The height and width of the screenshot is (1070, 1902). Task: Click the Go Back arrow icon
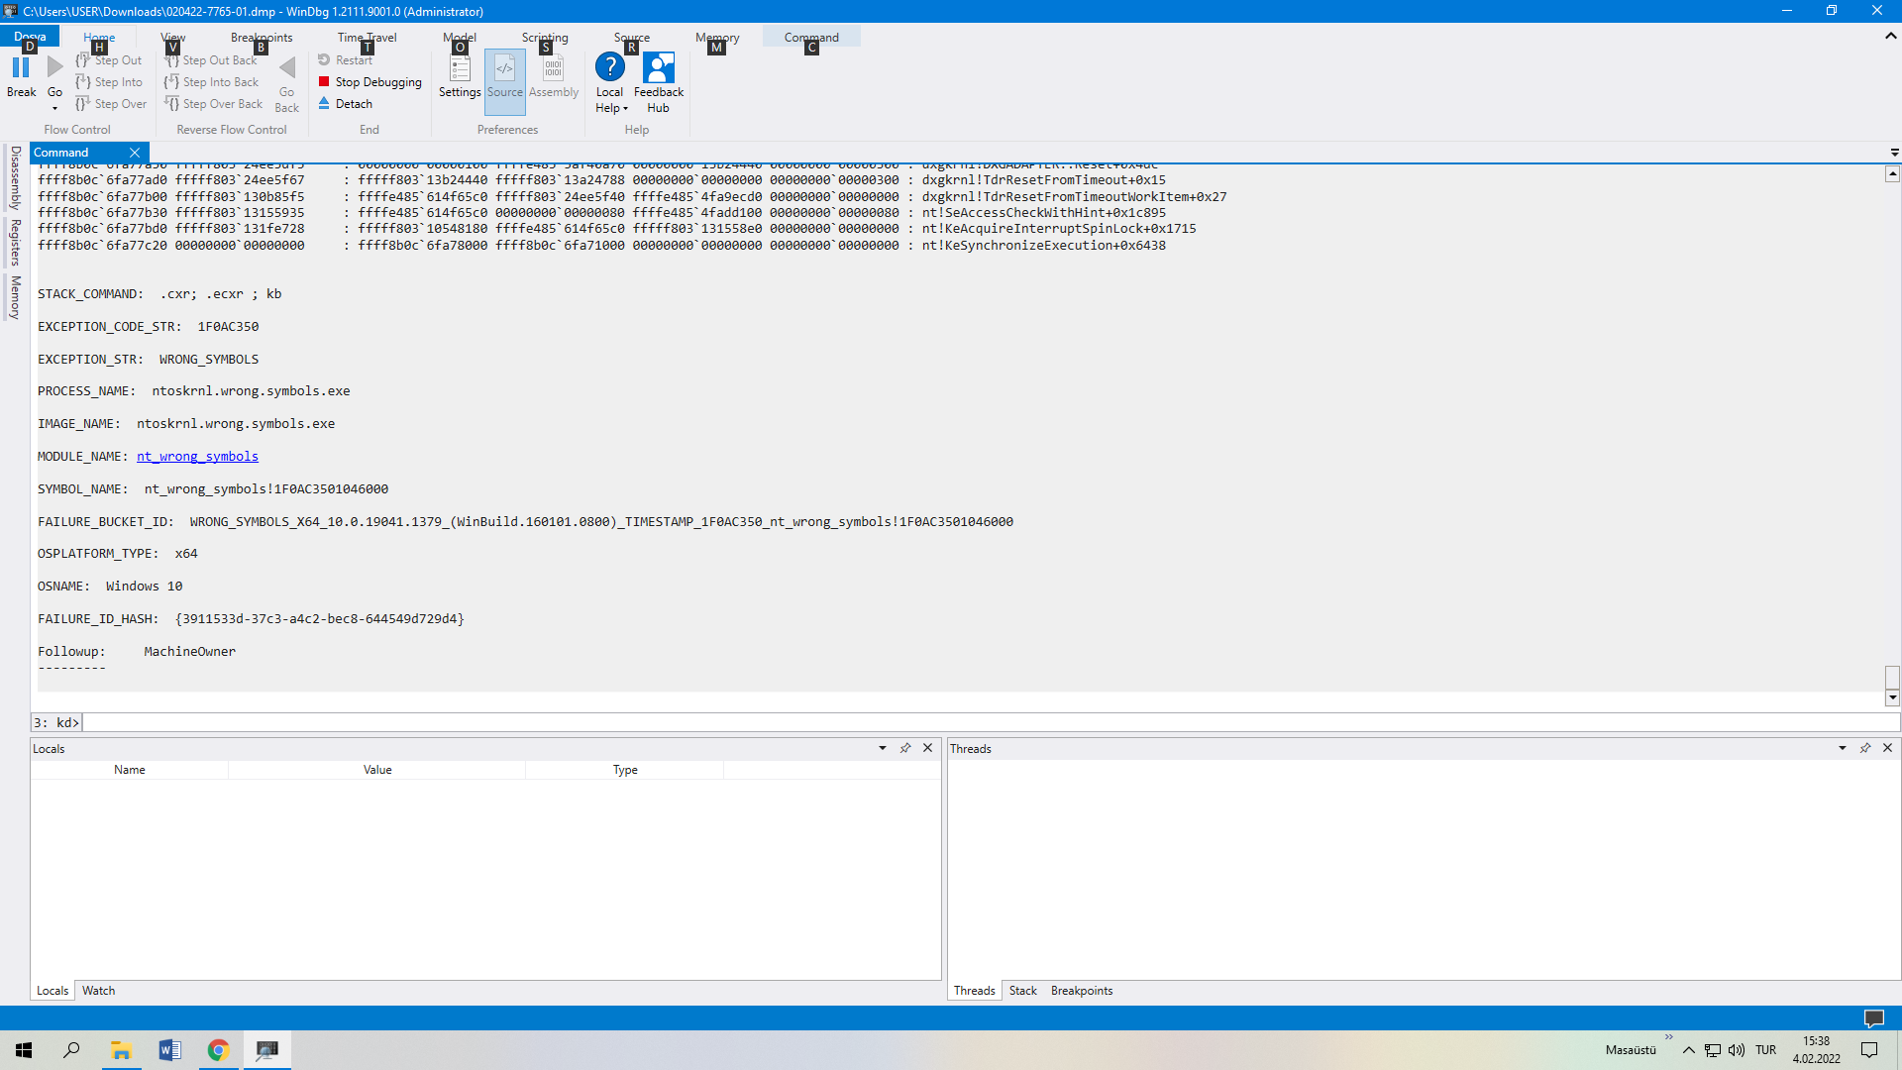[x=287, y=67]
